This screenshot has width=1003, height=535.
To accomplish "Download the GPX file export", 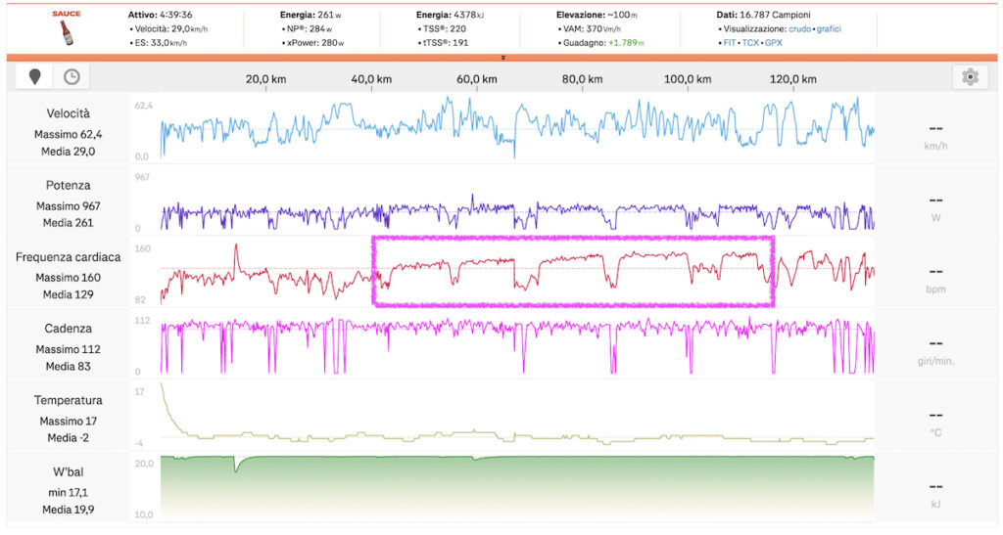I will (773, 43).
